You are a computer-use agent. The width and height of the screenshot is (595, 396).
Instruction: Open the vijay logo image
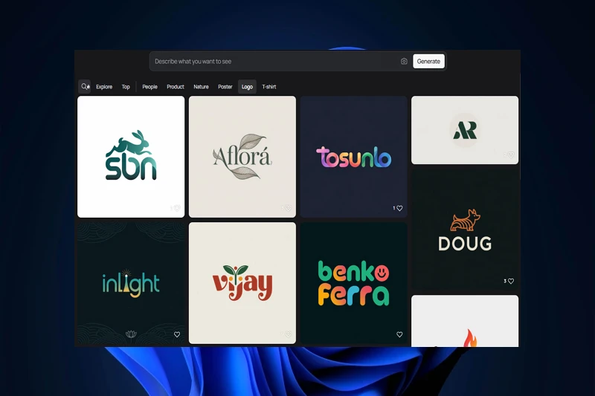click(242, 283)
